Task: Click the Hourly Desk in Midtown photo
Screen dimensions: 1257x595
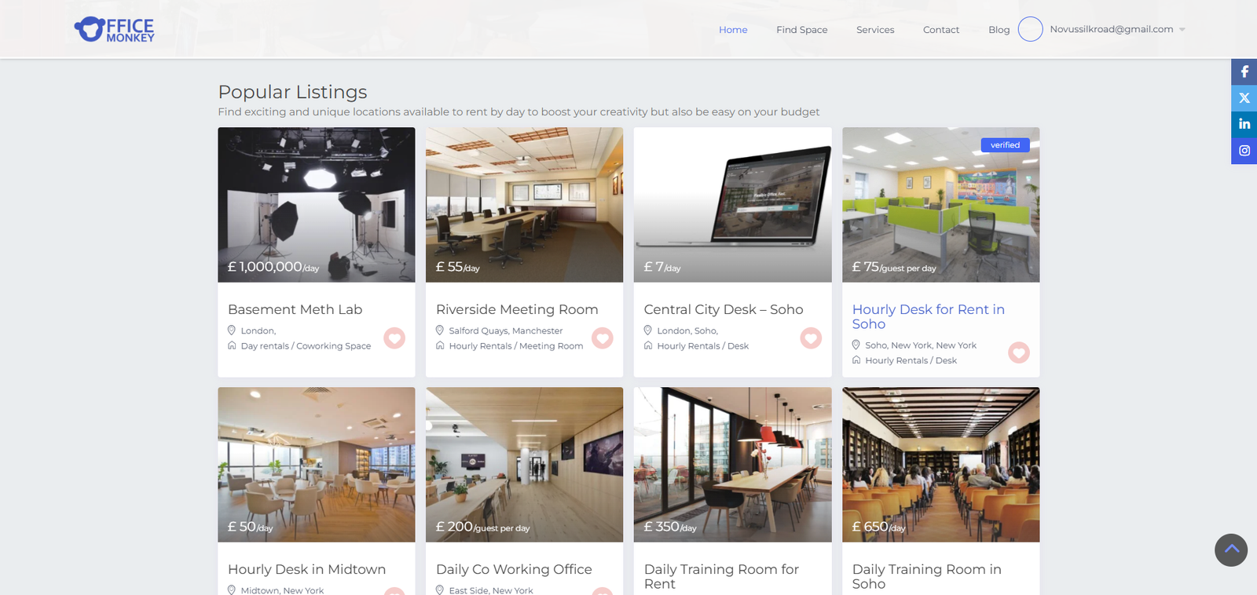Action: click(316, 464)
